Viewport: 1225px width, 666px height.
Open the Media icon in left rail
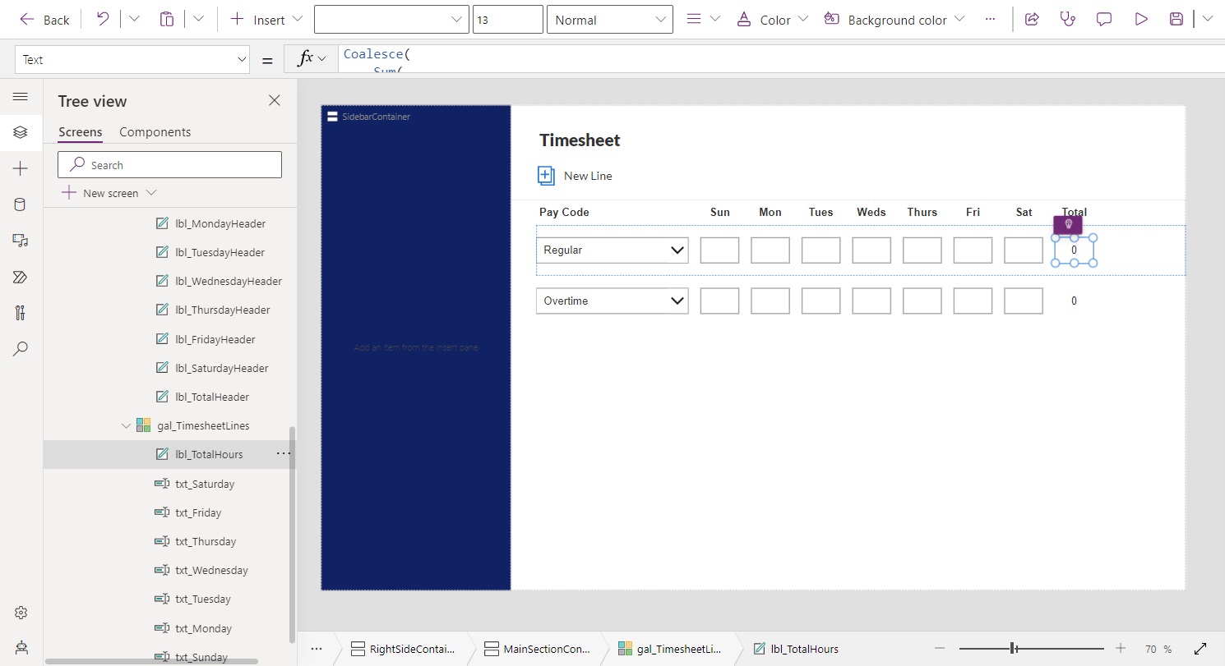(x=21, y=241)
